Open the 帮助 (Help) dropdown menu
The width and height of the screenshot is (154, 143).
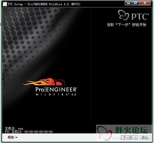coord(12,137)
